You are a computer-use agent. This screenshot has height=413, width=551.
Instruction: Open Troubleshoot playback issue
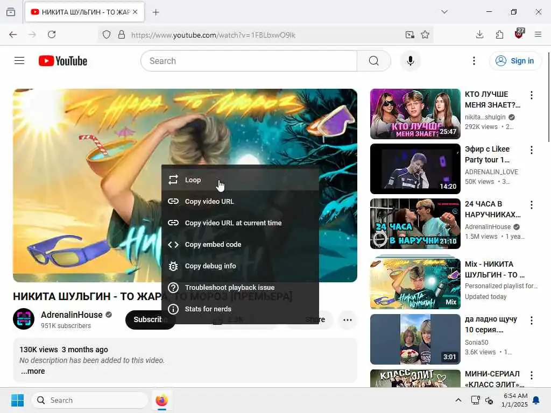(x=241, y=287)
